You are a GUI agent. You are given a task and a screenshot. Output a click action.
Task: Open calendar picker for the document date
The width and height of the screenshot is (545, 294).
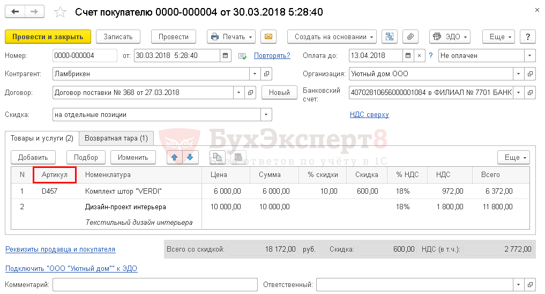point(226,56)
